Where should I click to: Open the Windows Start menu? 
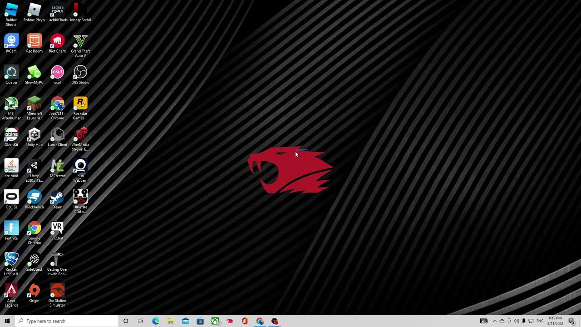pos(7,321)
